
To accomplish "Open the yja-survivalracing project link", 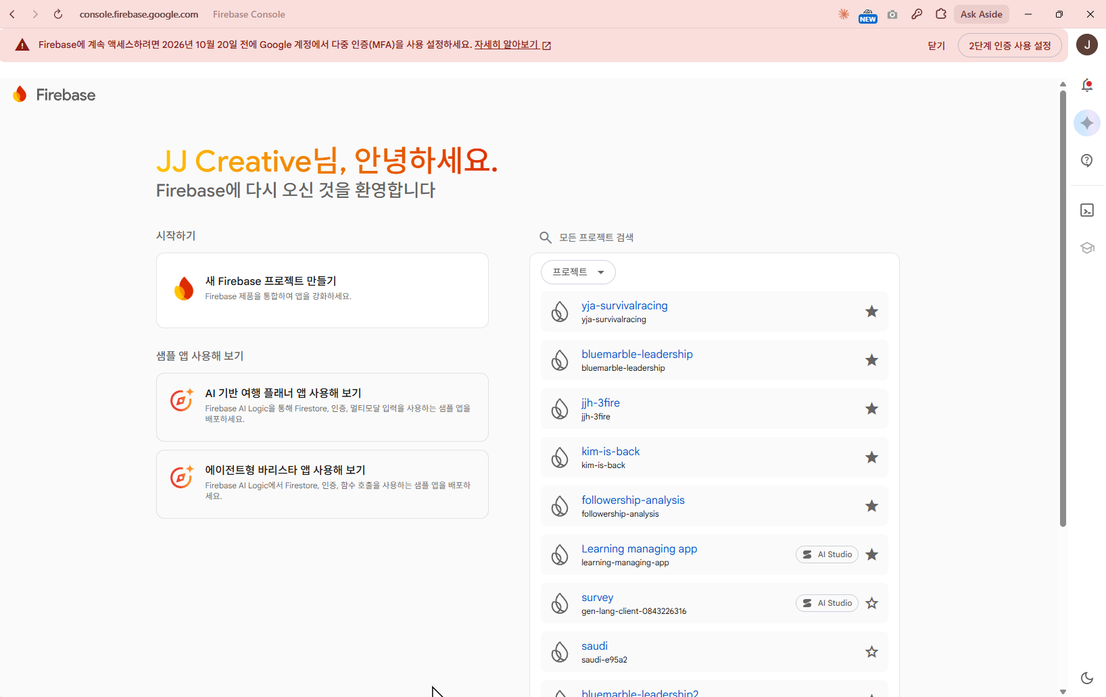I will [x=625, y=305].
